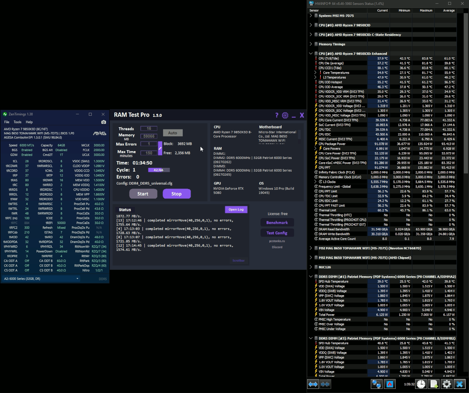Screen dimensions: 469x393
Task: Click the Start button in RAM Test Pro
Action: pos(143,194)
